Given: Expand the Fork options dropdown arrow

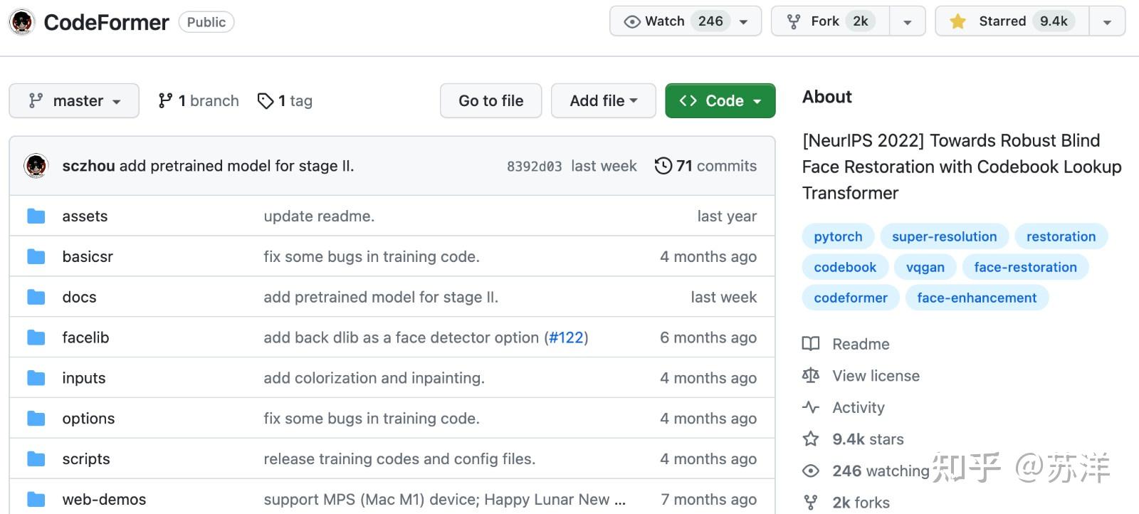Looking at the screenshot, I should 908,22.
